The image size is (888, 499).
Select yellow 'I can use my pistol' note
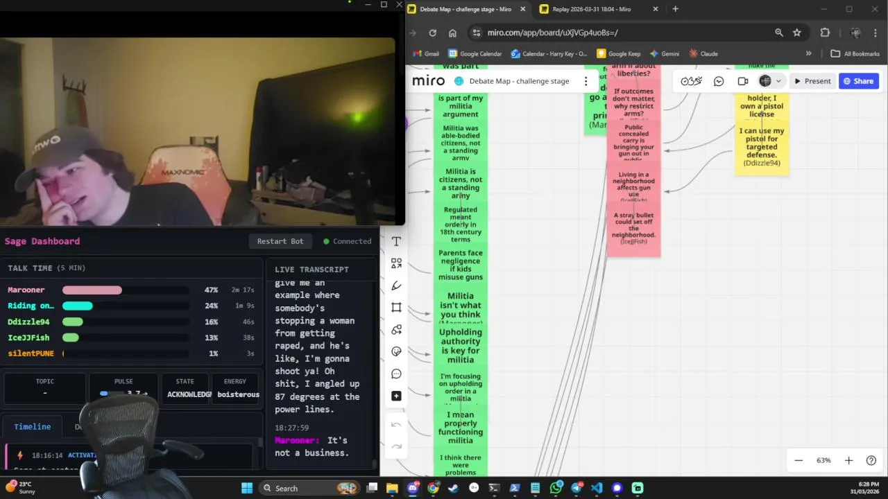pos(762,146)
